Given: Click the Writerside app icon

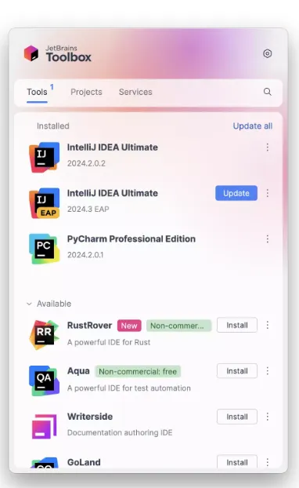Looking at the screenshot, I should point(44,426).
